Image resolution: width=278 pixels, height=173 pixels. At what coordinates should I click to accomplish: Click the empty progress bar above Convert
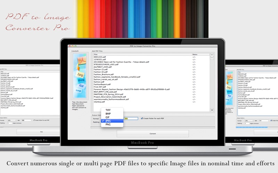pos(153,127)
